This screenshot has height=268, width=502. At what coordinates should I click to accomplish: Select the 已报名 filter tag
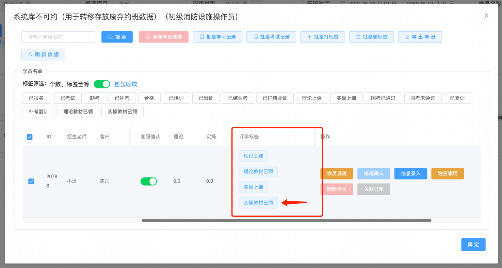[36, 98]
